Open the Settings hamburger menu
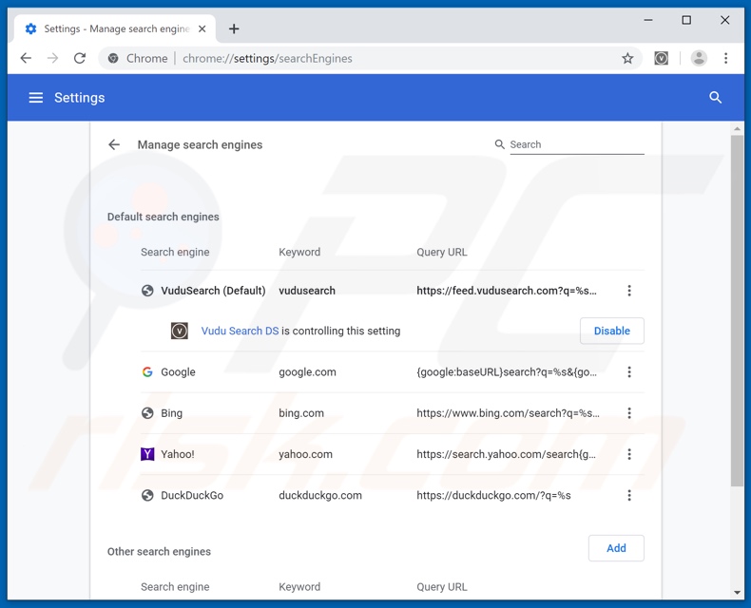 point(36,98)
